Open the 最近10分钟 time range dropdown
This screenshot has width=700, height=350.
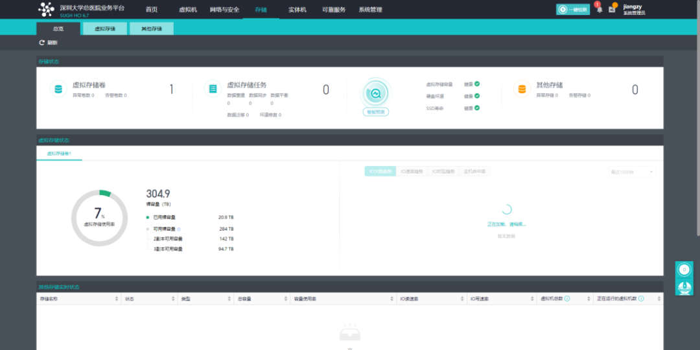[632, 172]
